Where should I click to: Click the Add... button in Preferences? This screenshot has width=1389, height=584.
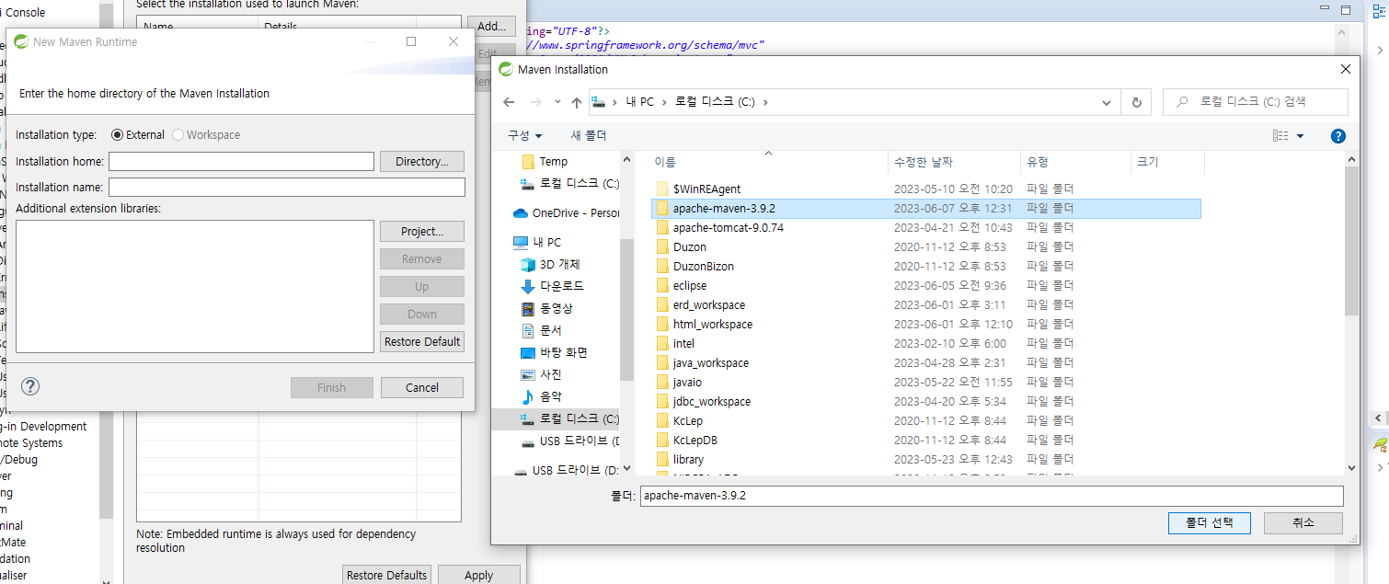491,26
